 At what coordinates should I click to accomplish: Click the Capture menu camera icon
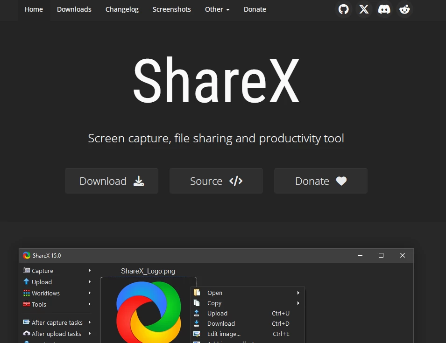(27, 270)
